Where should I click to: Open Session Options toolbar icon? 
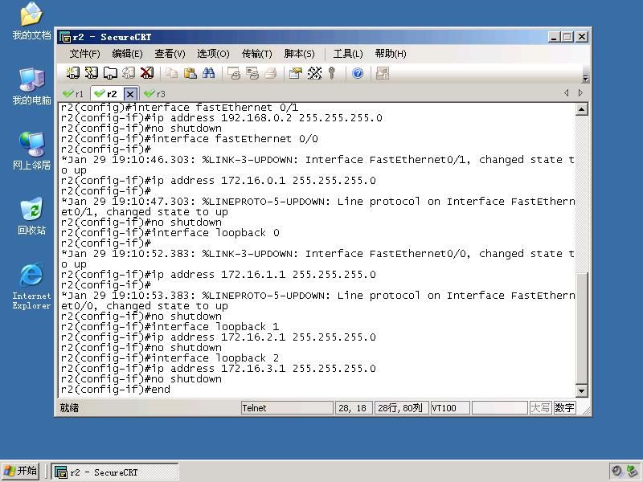click(295, 73)
